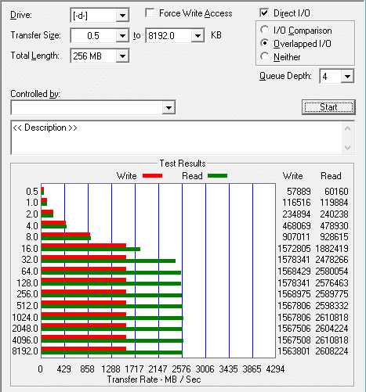Select the Overlapped I/O radio button
366x392 pixels.
coord(264,43)
